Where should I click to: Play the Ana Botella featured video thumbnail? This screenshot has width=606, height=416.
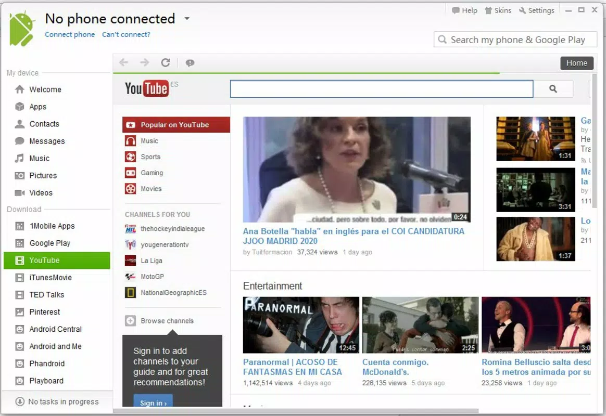point(357,170)
